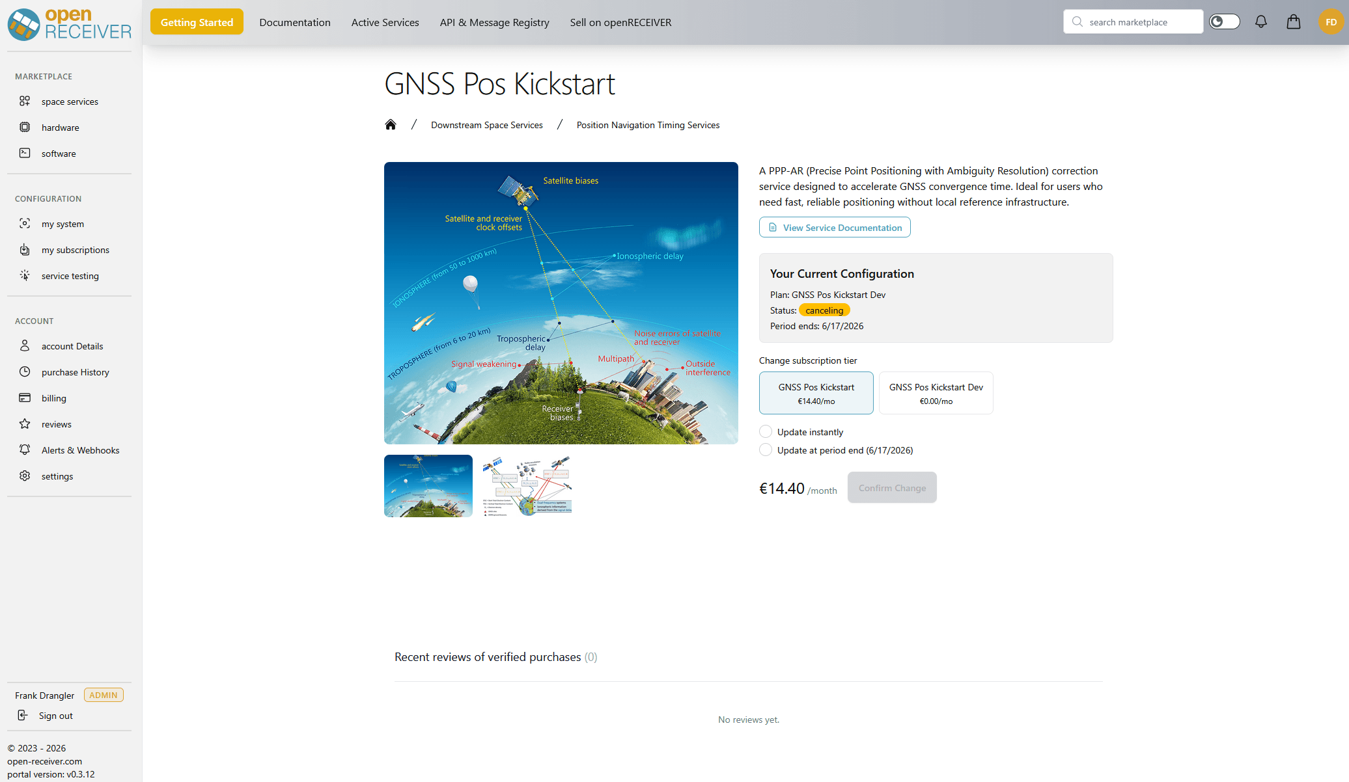Image resolution: width=1349 pixels, height=782 pixels.
Task: Click the search marketplace field
Action: (x=1133, y=21)
